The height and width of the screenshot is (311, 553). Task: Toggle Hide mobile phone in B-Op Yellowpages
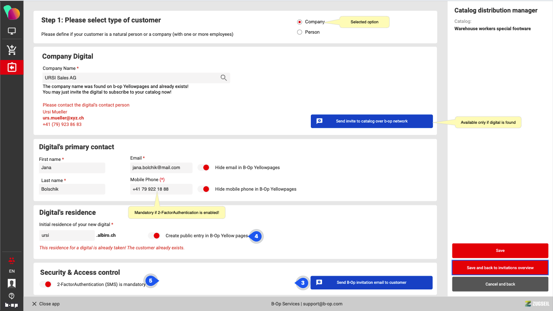tap(204, 189)
